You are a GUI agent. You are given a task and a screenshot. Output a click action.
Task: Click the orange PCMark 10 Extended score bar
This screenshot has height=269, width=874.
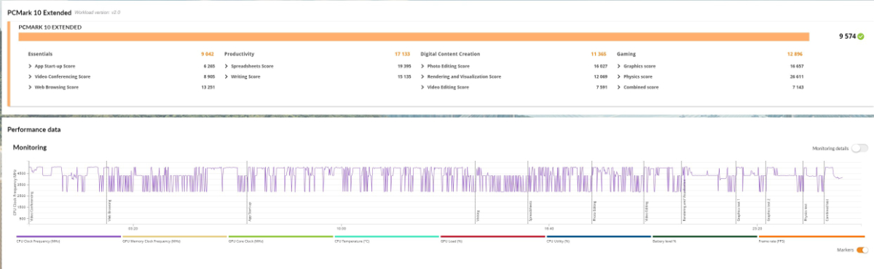coord(414,36)
